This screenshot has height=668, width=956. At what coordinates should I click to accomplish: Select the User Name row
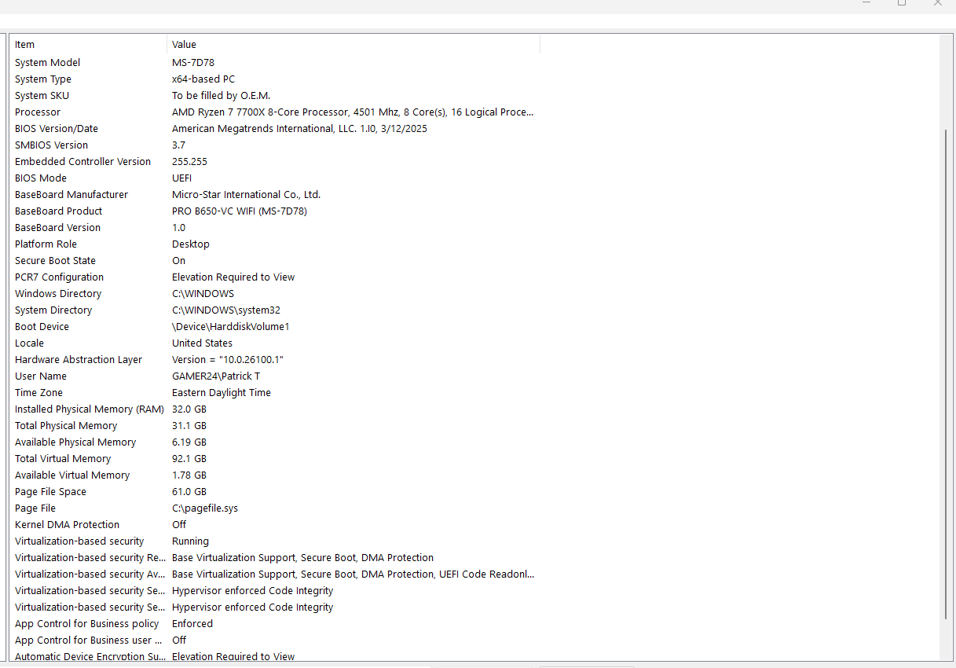tap(275, 376)
